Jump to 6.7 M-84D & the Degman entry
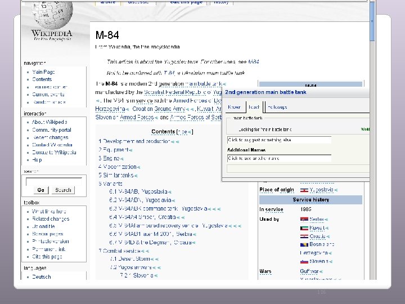 pyautogui.click(x=150, y=242)
